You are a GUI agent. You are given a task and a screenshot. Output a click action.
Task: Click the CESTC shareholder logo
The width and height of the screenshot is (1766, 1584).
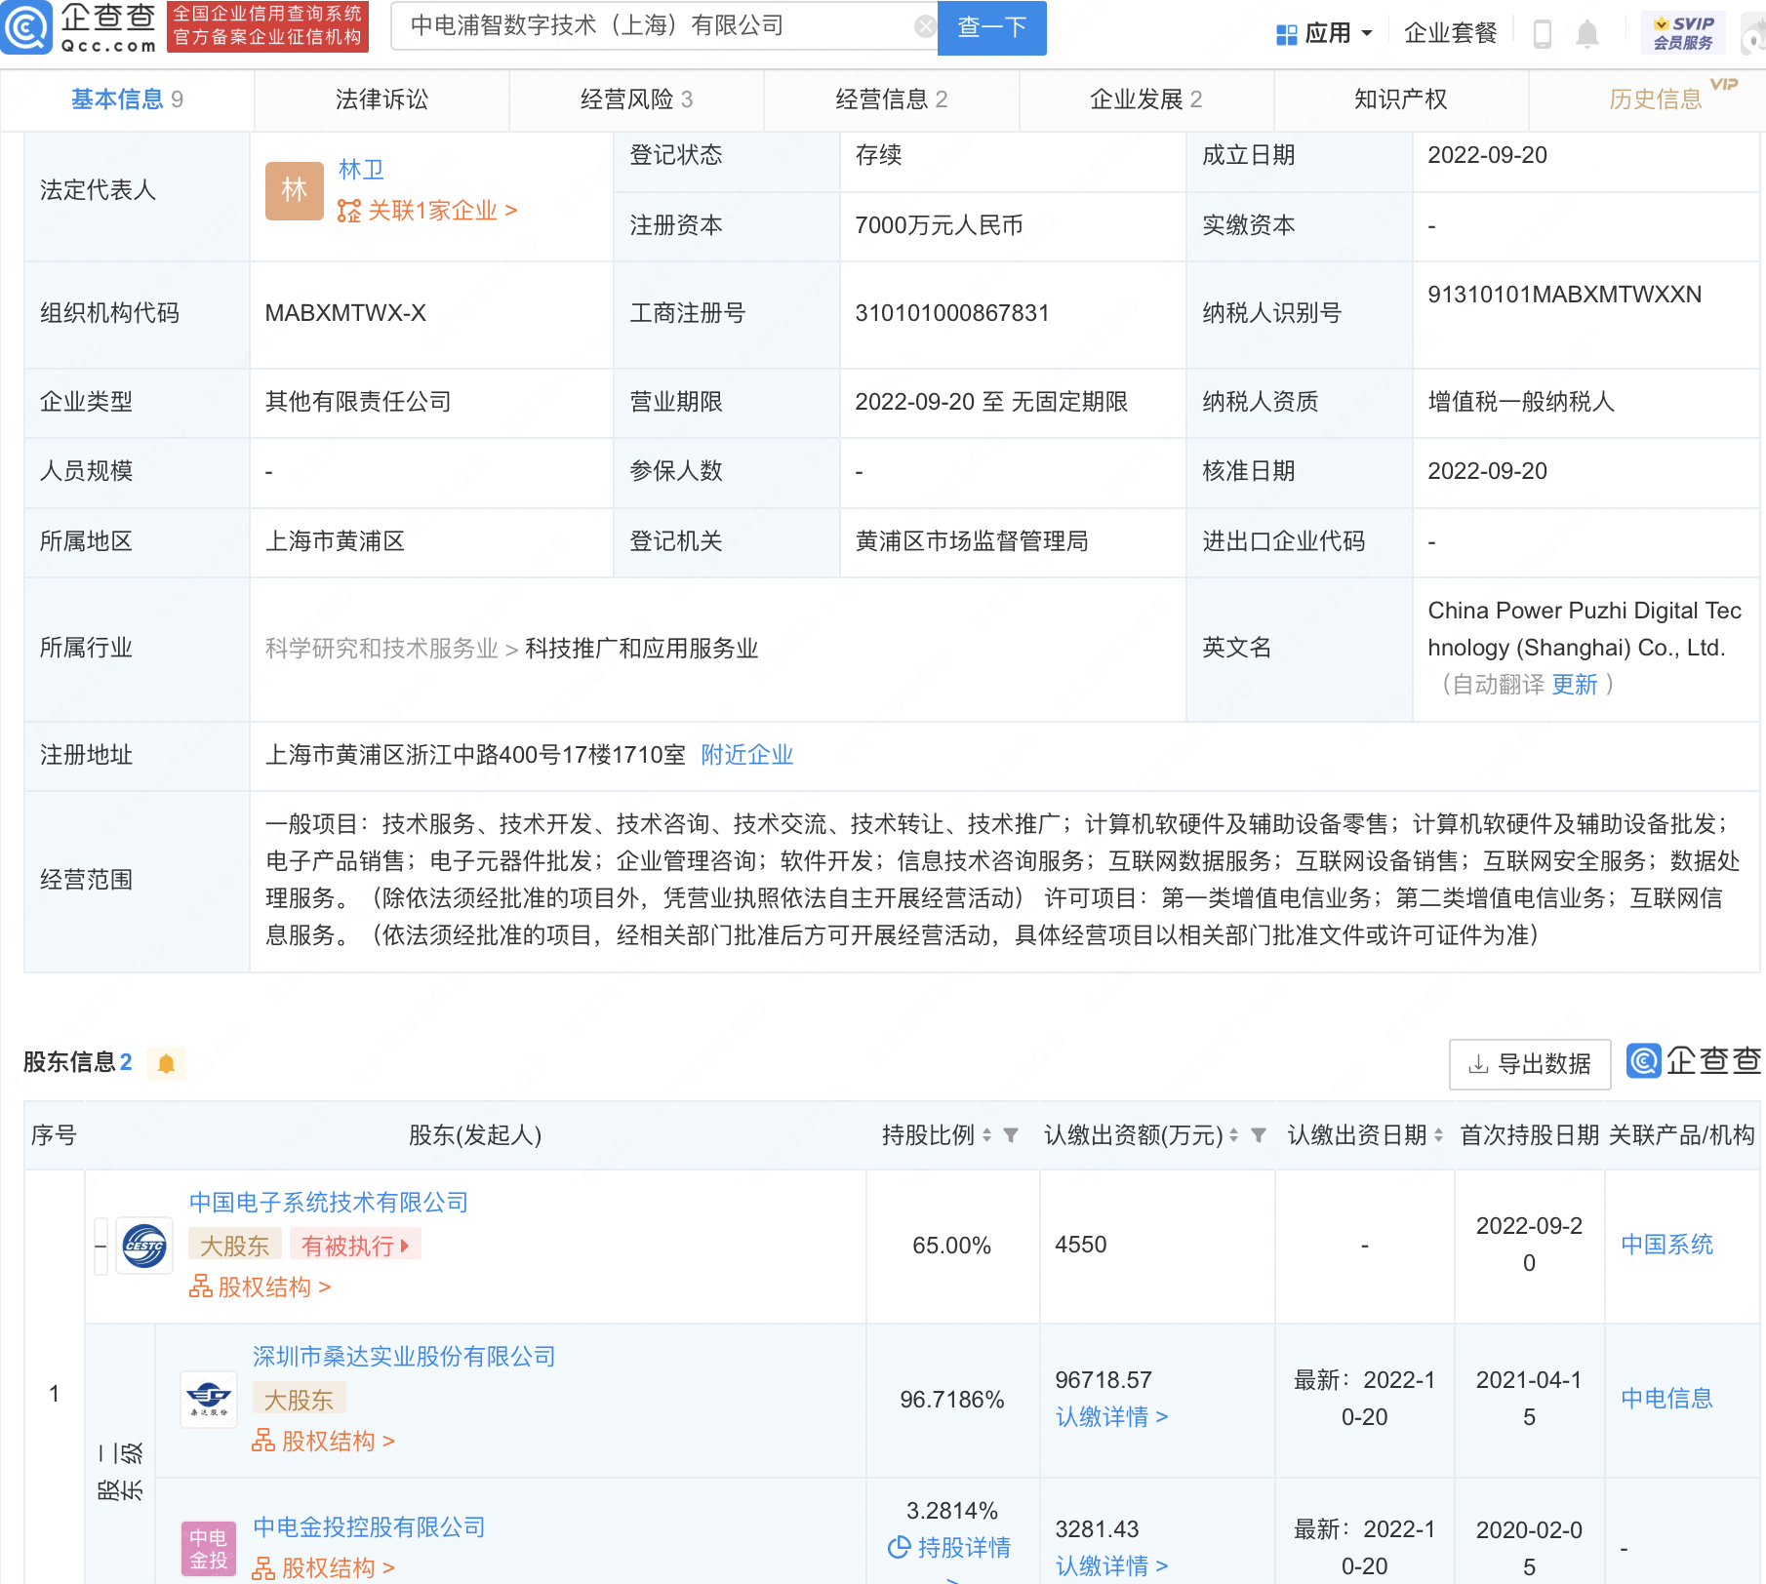tap(144, 1246)
